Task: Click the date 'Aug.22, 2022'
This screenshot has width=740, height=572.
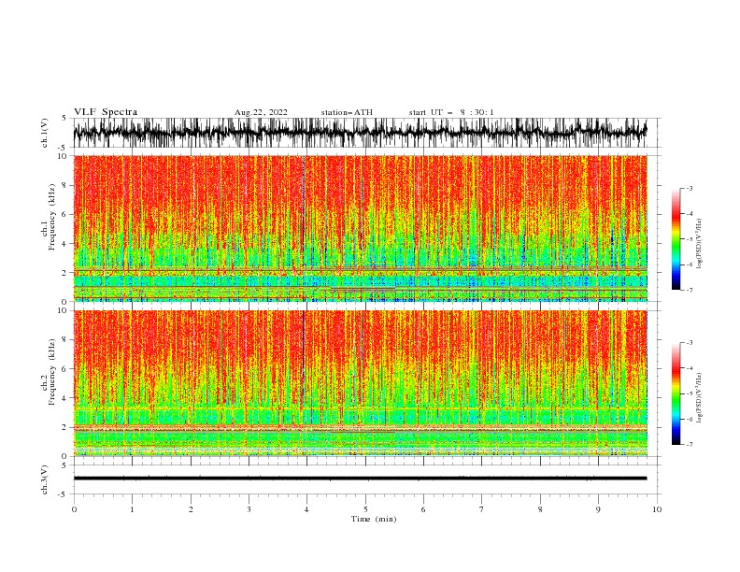Action: (261, 112)
